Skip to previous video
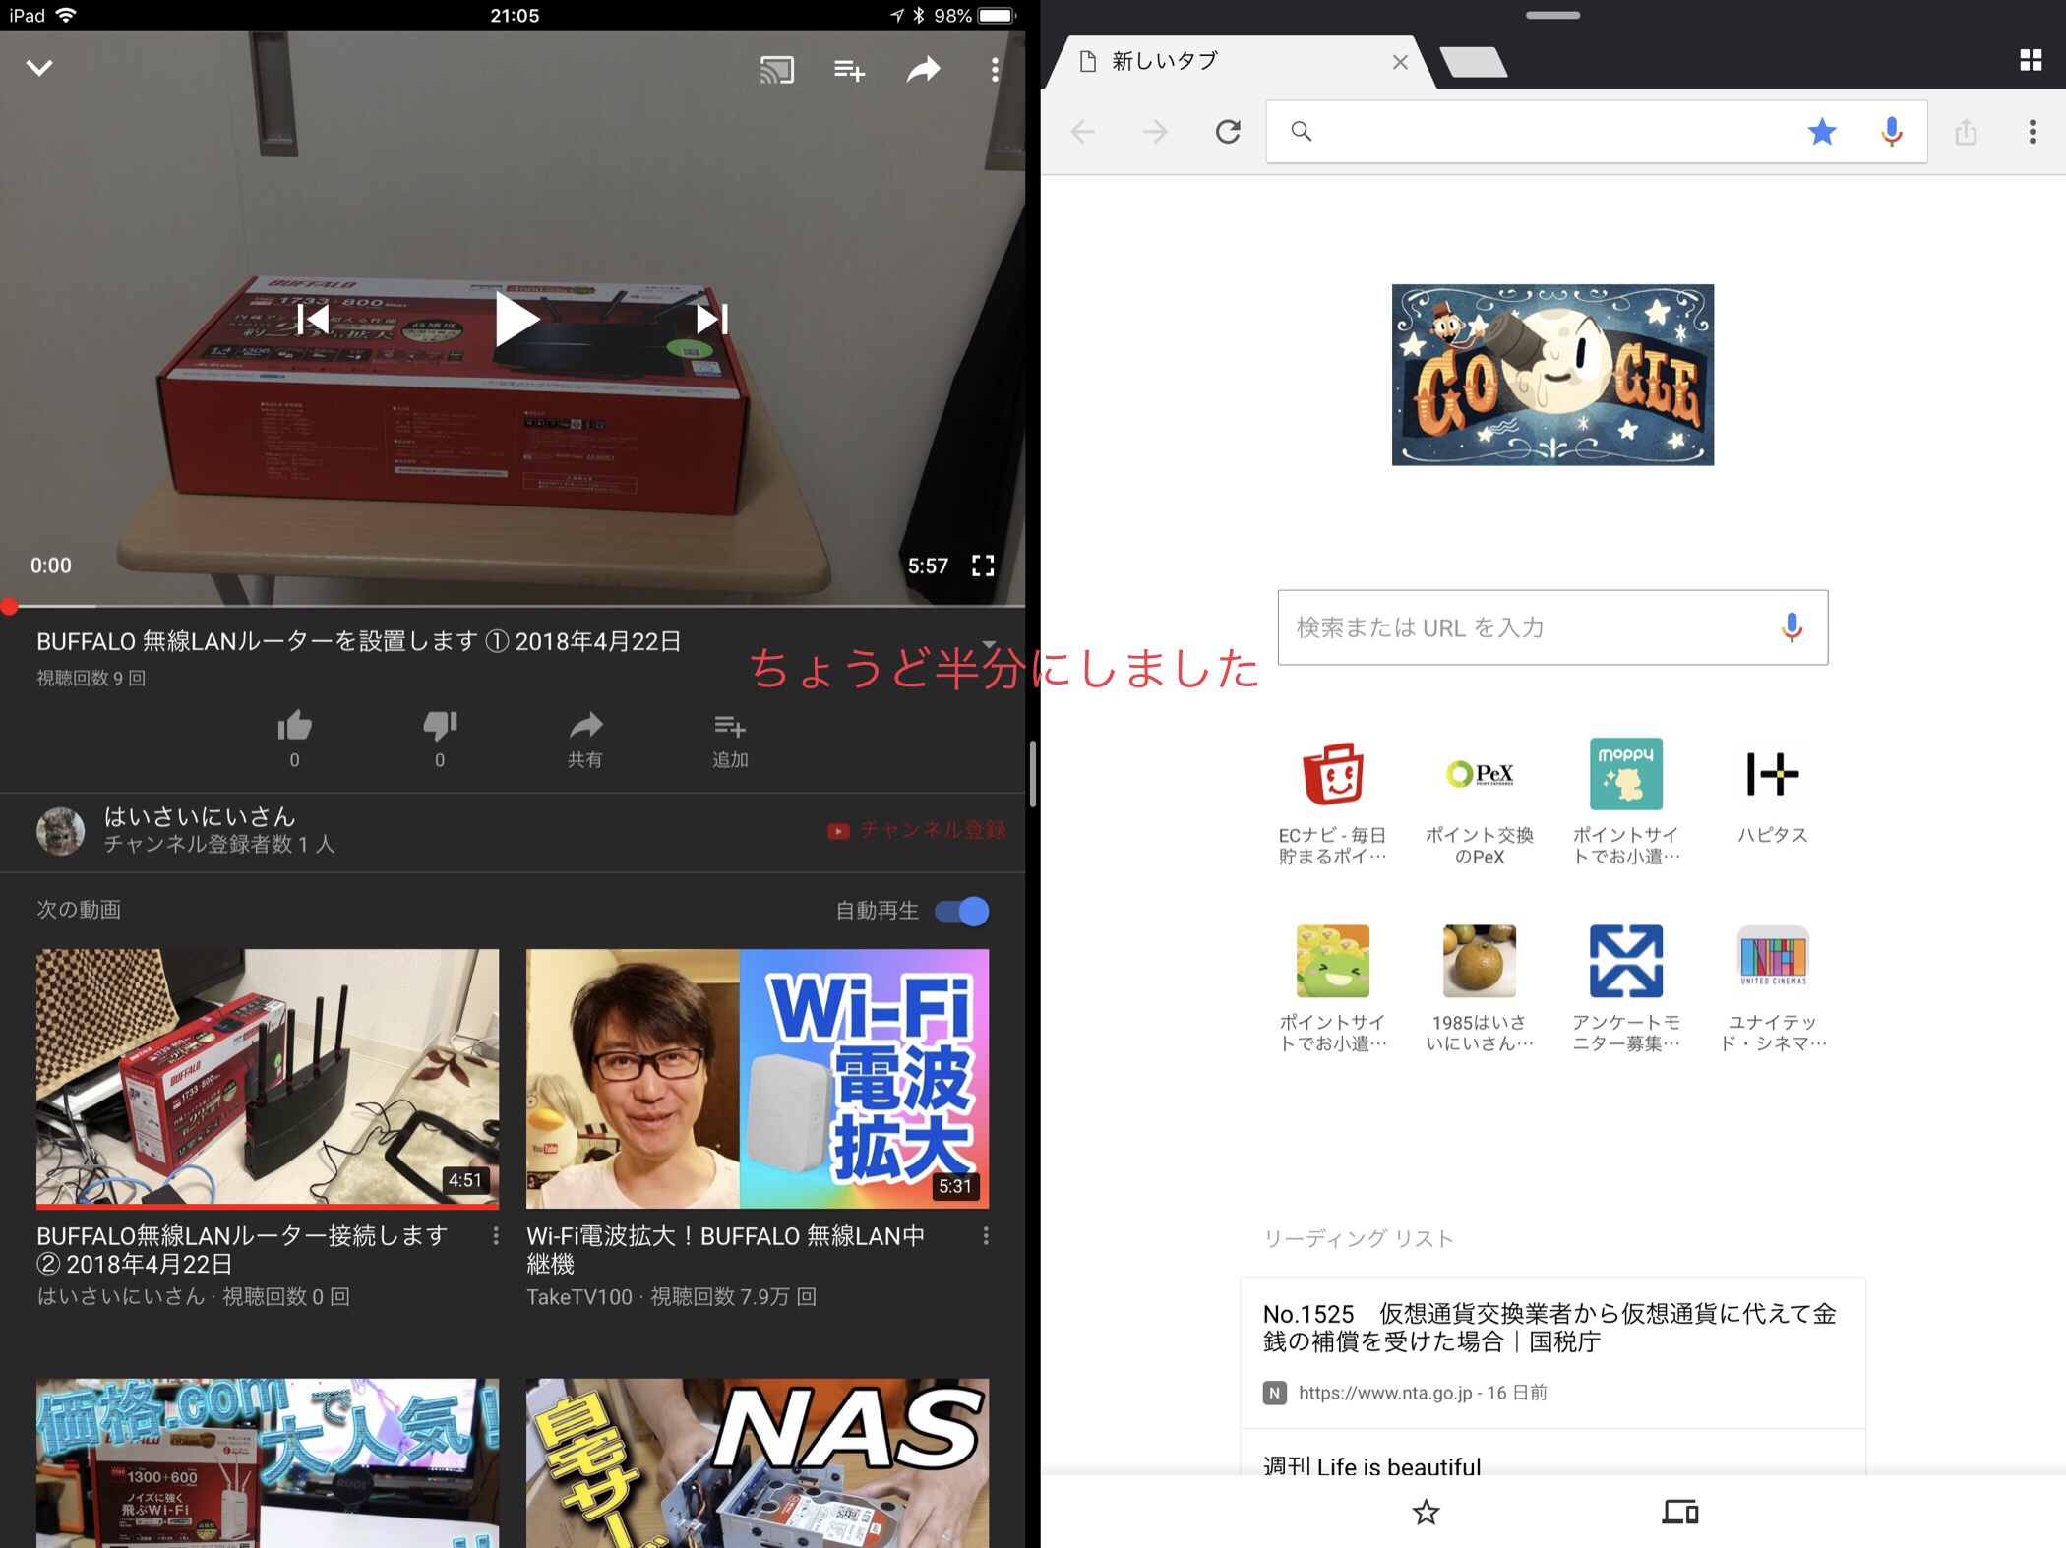2066x1548 pixels. [313, 319]
